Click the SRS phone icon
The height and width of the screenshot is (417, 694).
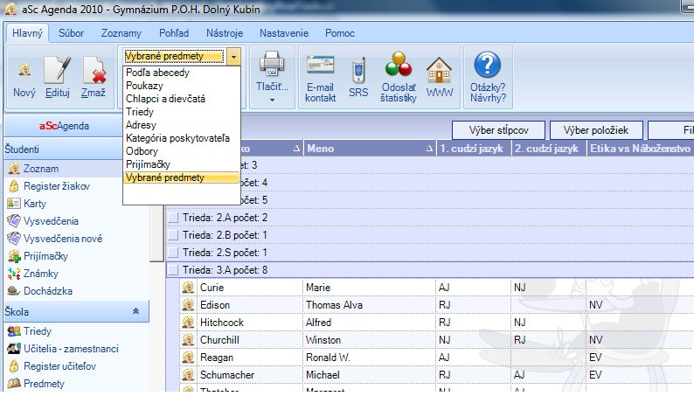tap(358, 70)
